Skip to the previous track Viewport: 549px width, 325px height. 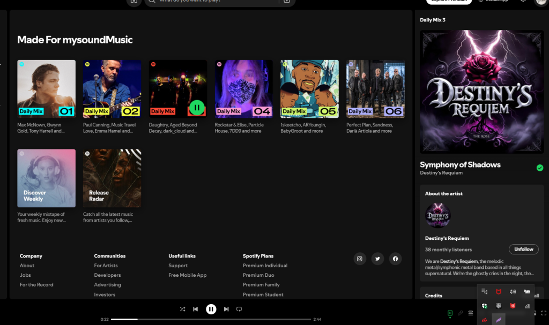[195, 309]
